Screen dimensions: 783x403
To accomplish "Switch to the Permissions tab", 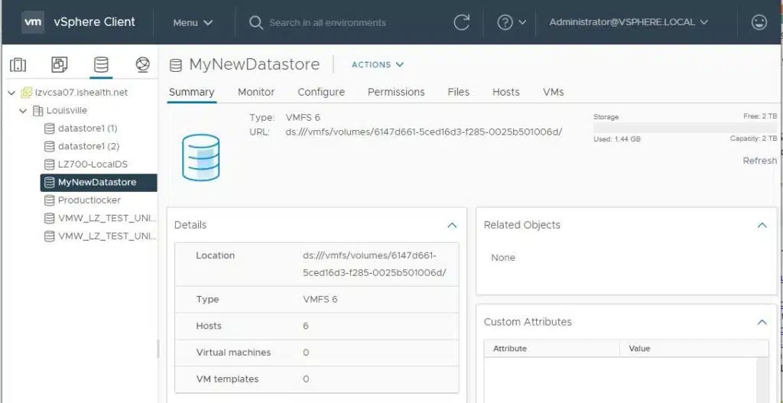I will pyautogui.click(x=396, y=92).
